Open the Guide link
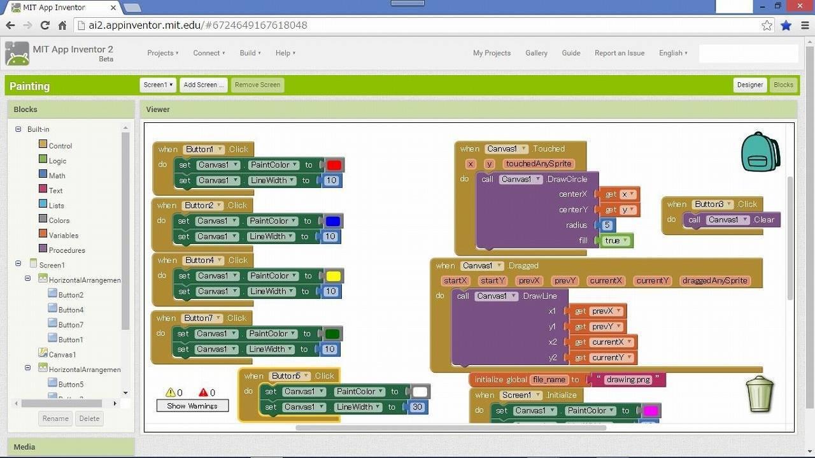 (570, 53)
